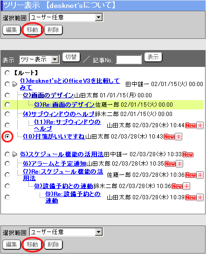Collapse thread (5) スケジュール機能 triangle icon
The height and width of the screenshot is (254, 206).
15,154
